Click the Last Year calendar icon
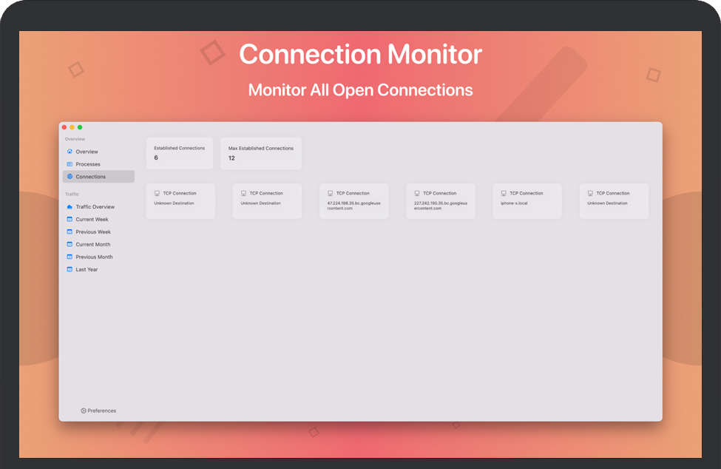Screen dimensions: 721x469 coord(70,269)
